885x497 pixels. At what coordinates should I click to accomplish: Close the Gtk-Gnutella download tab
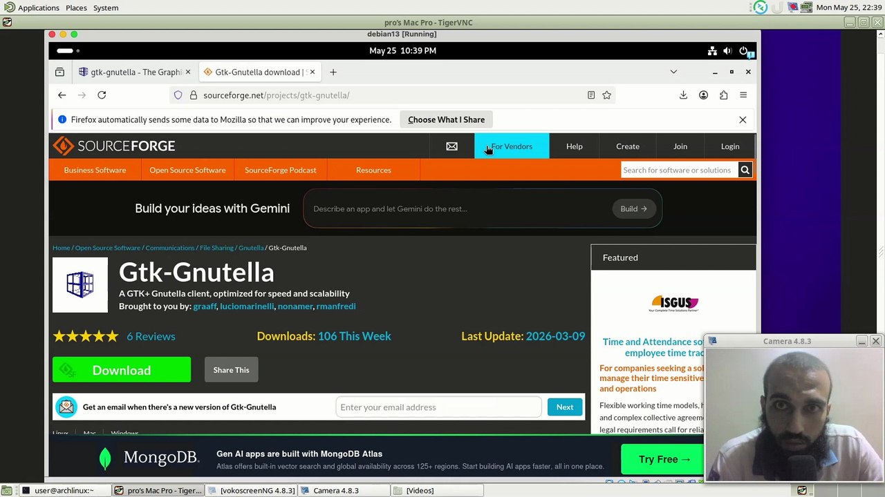pyautogui.click(x=312, y=72)
